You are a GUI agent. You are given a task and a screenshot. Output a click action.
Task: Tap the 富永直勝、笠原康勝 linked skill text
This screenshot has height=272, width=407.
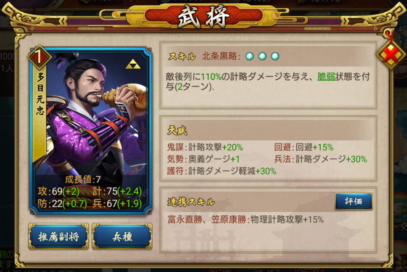point(207,220)
